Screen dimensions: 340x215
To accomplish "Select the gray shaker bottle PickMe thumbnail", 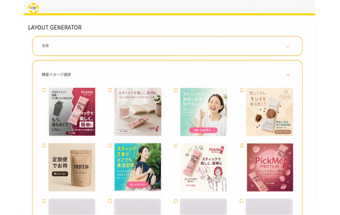I will pyautogui.click(x=72, y=112).
